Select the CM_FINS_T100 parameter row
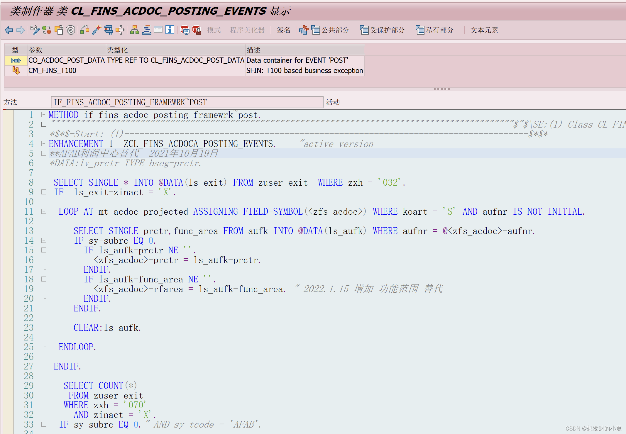The height and width of the screenshot is (434, 626). point(52,71)
